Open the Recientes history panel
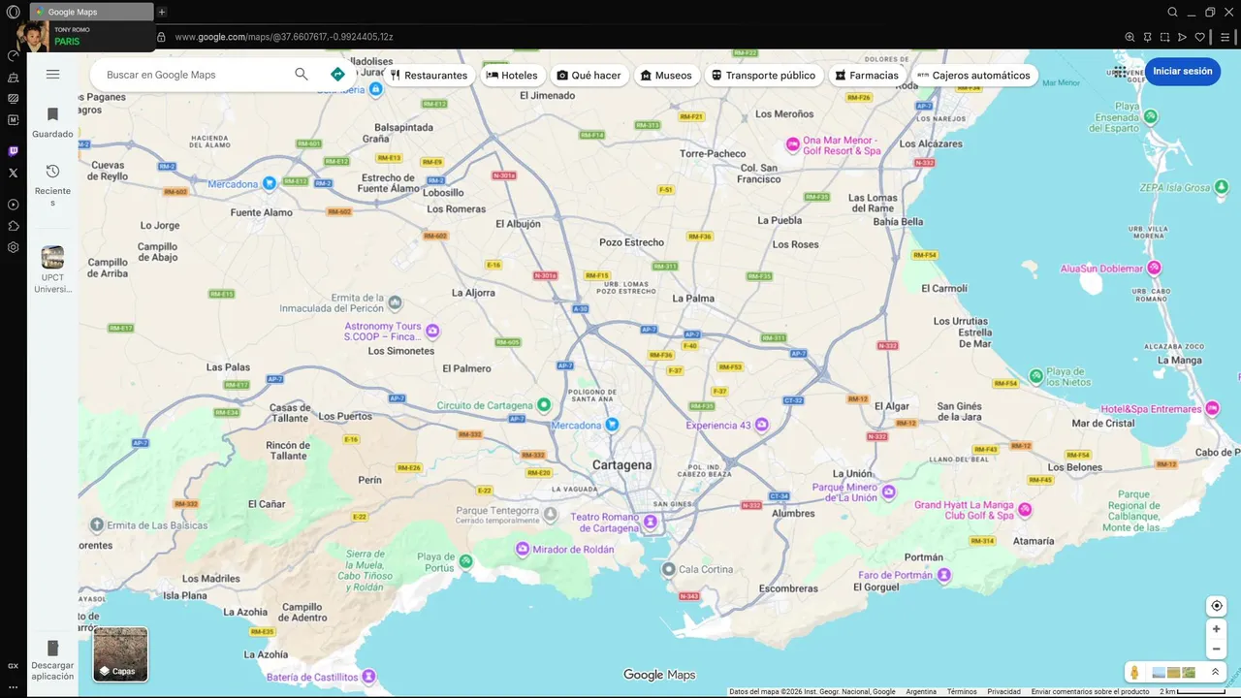Image resolution: width=1241 pixels, height=698 pixels. pos(52,185)
